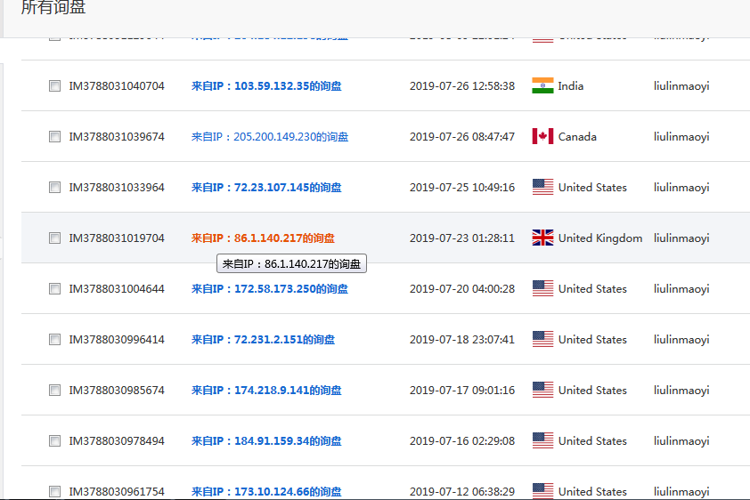750x500 pixels.
Task: Click US flag in the 72.231.2.151 row
Action: pos(542,340)
